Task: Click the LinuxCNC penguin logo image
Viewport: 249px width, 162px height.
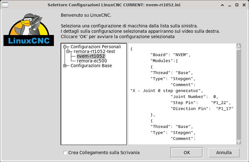Action: [29, 30]
